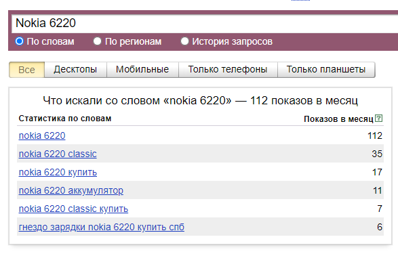Switch to the Десктопы tab
398x256 pixels.
[75, 70]
